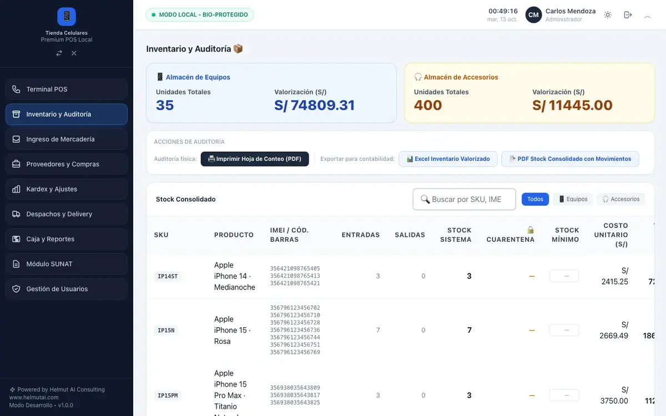
Task: Click the S/ 11445.00 valuation
Action: point(572,105)
